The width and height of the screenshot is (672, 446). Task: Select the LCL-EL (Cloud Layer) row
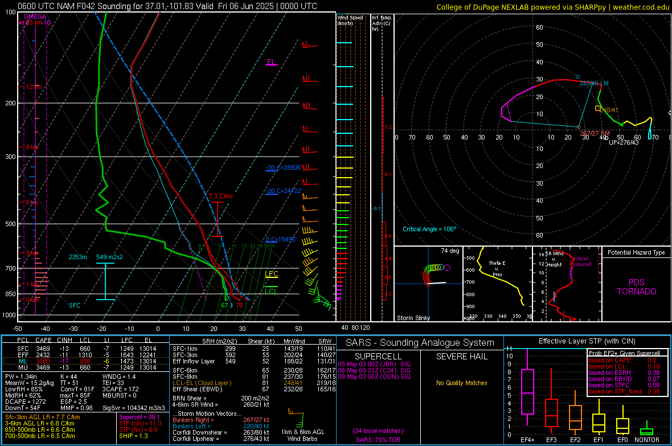pyautogui.click(x=254, y=383)
